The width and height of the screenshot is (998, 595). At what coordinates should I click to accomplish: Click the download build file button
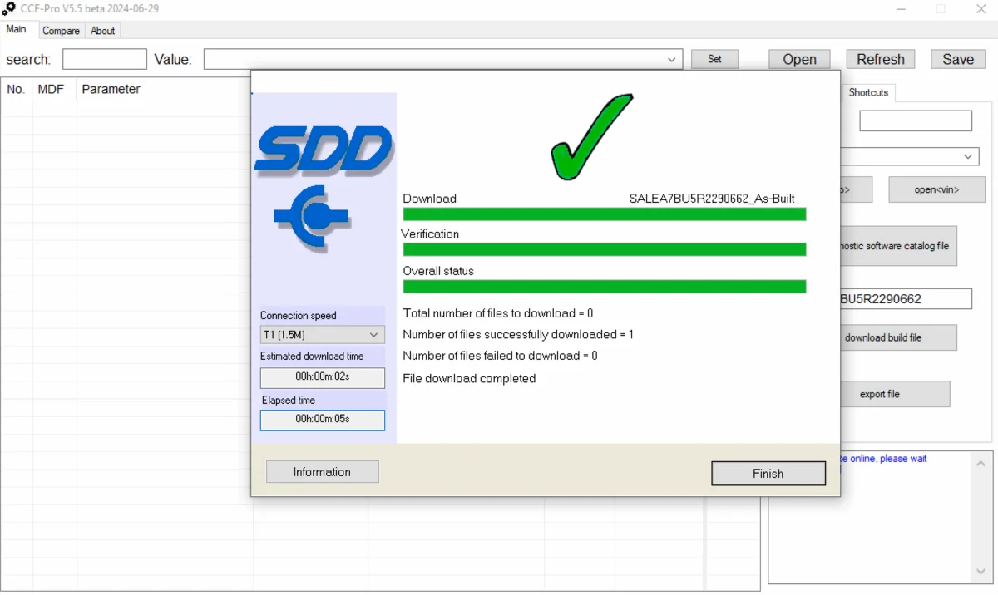[x=899, y=337]
